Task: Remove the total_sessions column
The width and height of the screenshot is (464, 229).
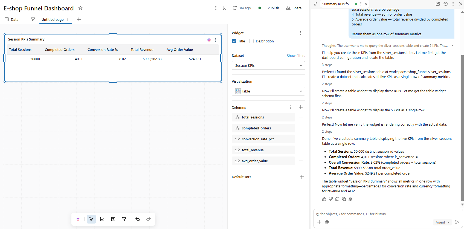Action: tap(301, 117)
